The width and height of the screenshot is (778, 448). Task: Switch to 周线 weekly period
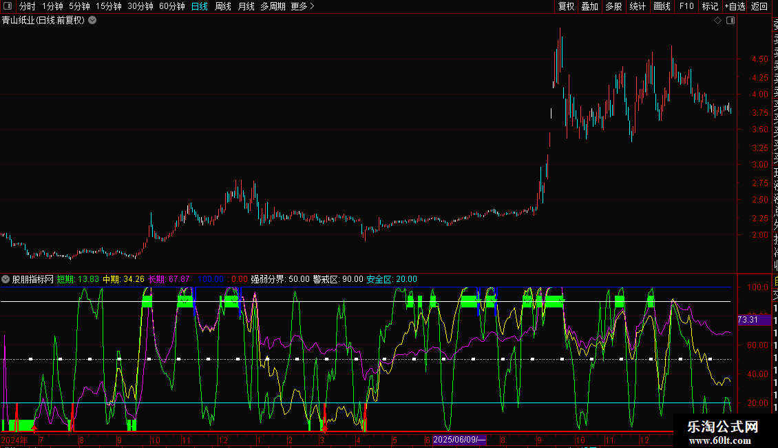(223, 6)
